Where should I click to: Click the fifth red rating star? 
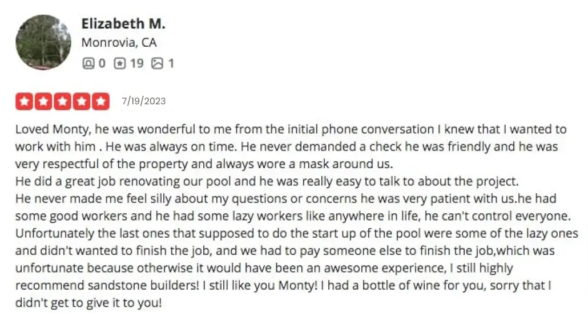[x=100, y=101]
